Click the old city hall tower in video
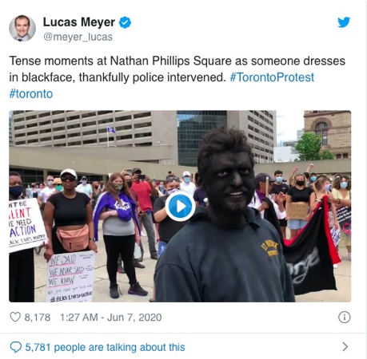The width and height of the screenshot is (367, 359). pyautogui.click(x=327, y=134)
